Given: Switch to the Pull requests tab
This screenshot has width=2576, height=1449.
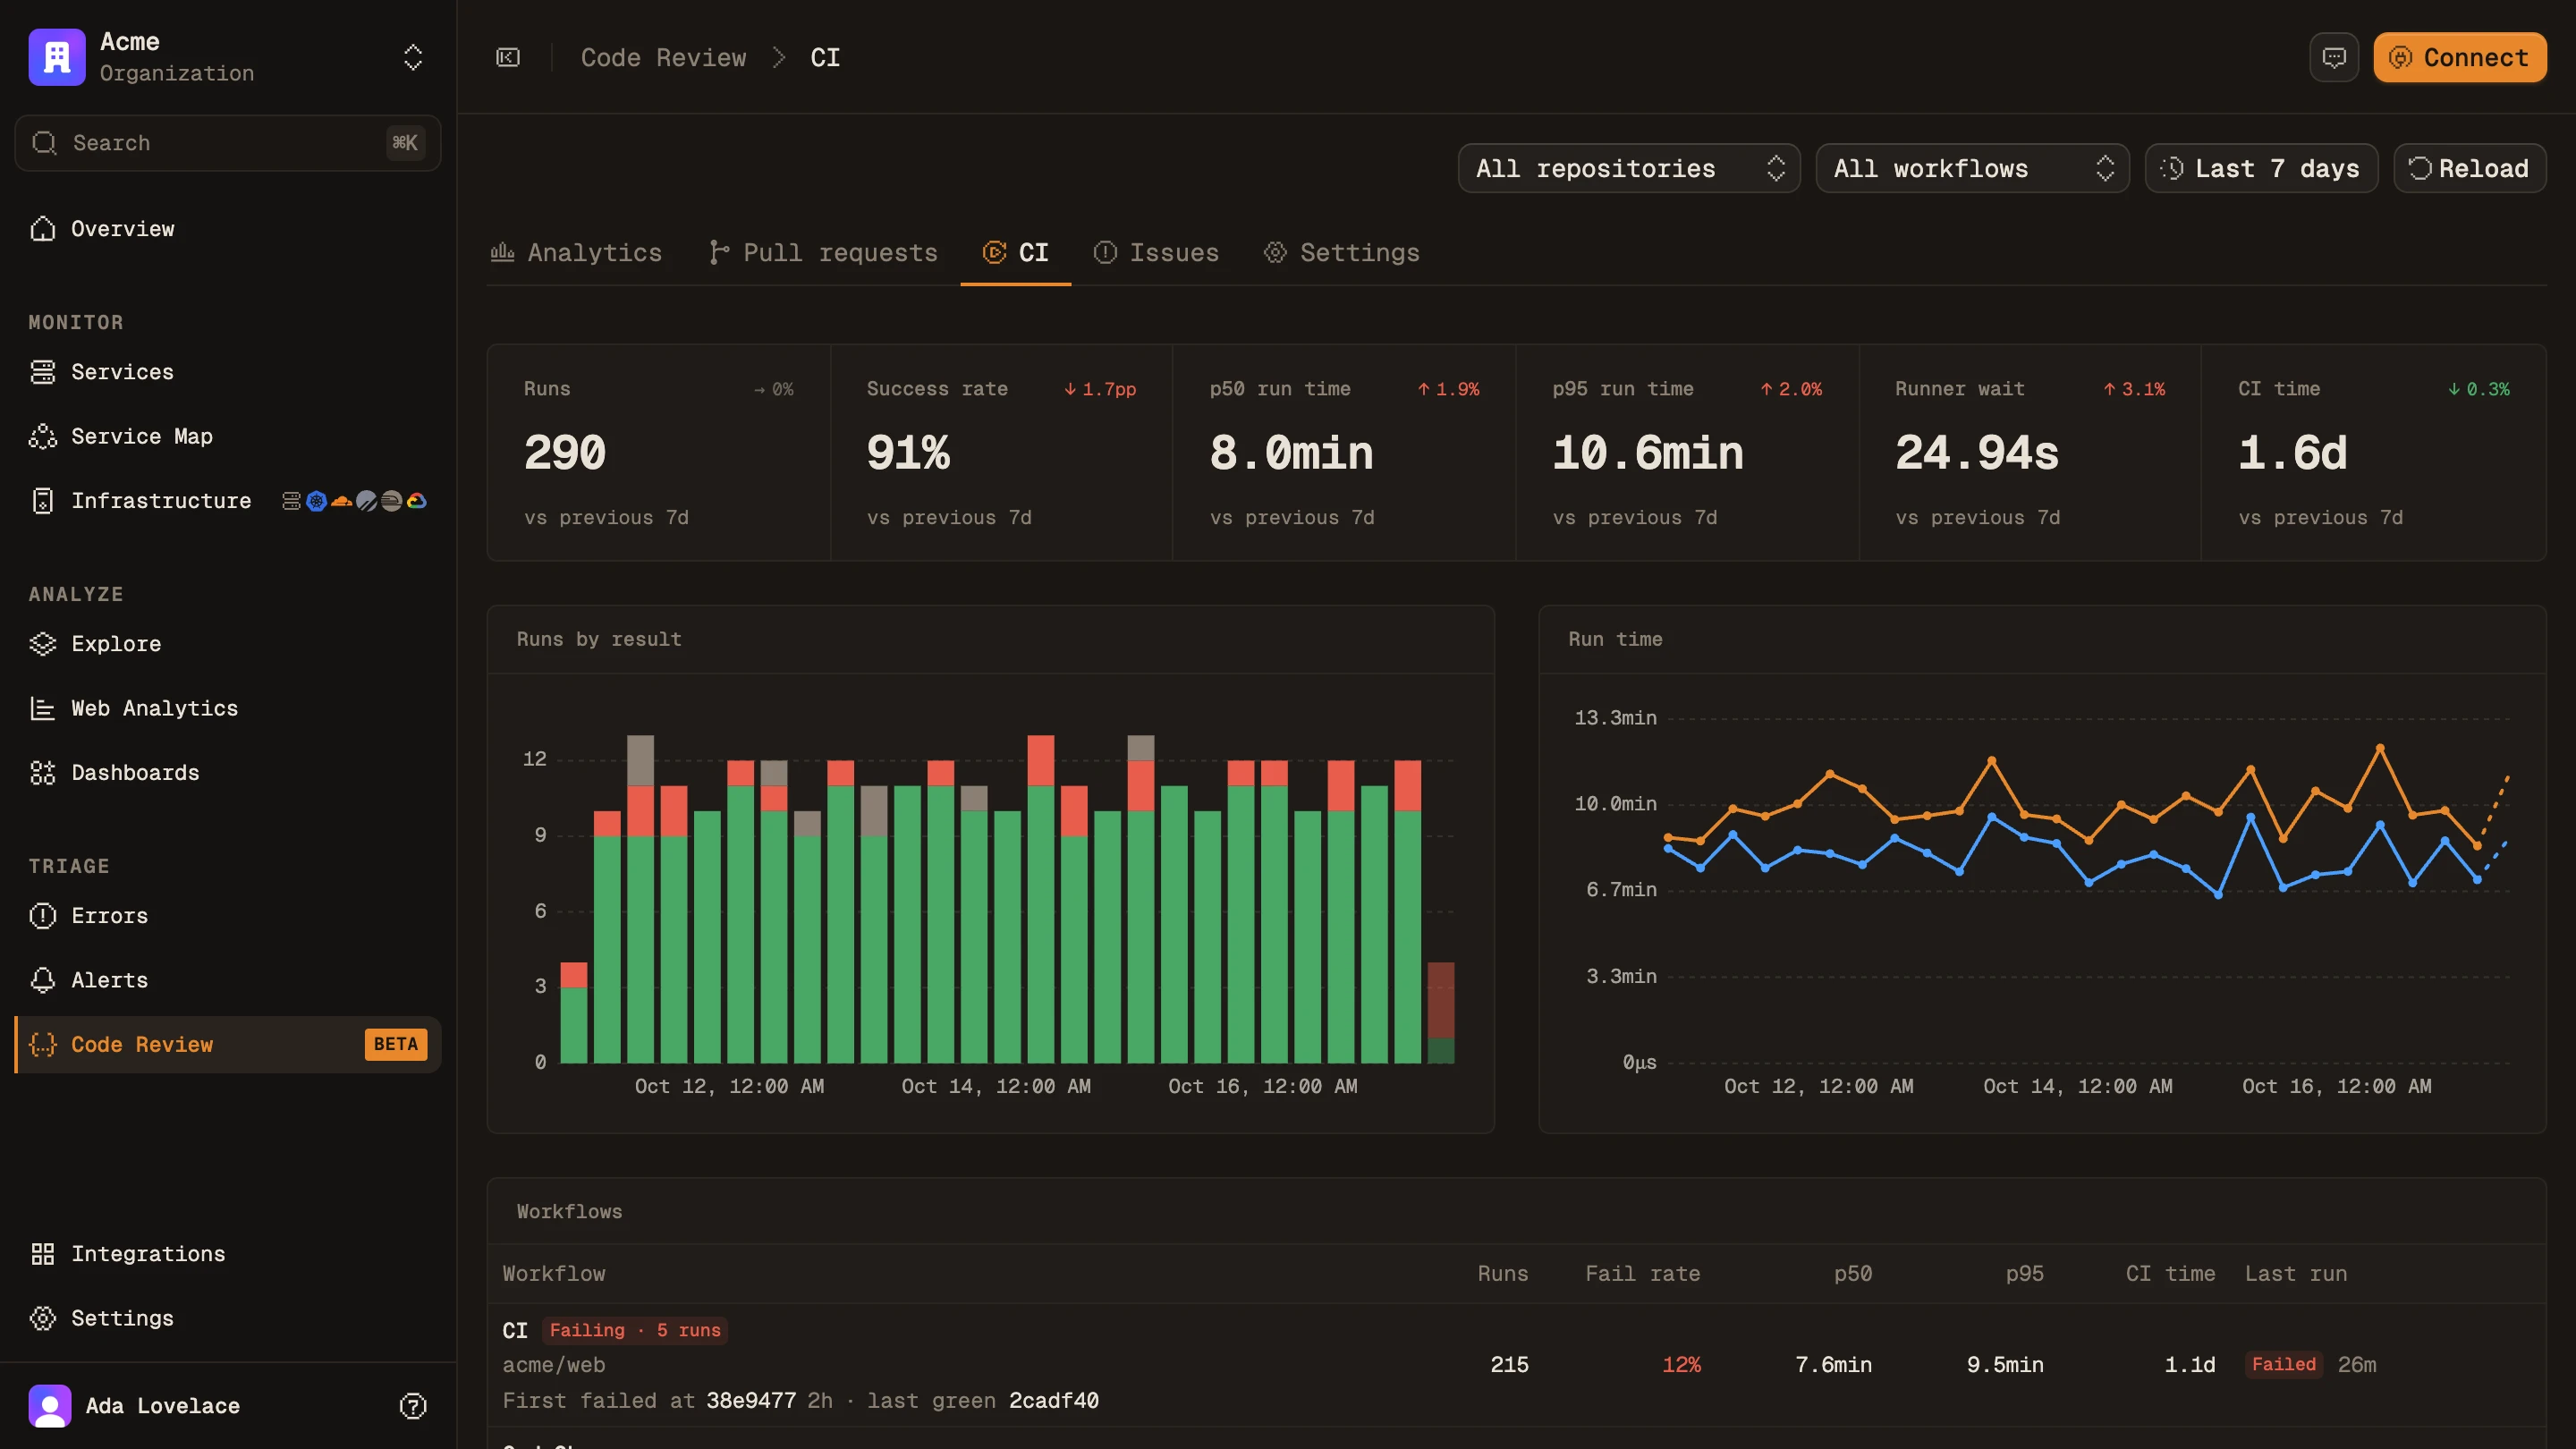Looking at the screenshot, I should coord(823,253).
